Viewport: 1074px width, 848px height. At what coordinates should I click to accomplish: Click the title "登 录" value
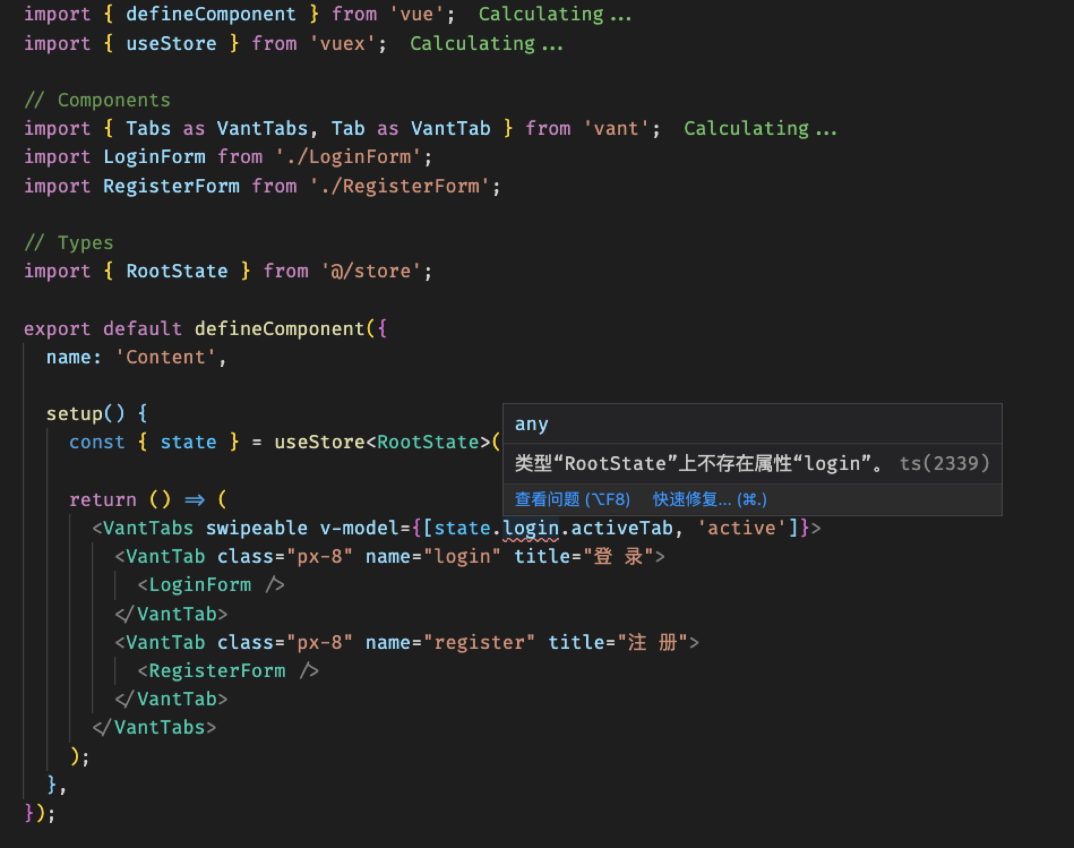618,556
